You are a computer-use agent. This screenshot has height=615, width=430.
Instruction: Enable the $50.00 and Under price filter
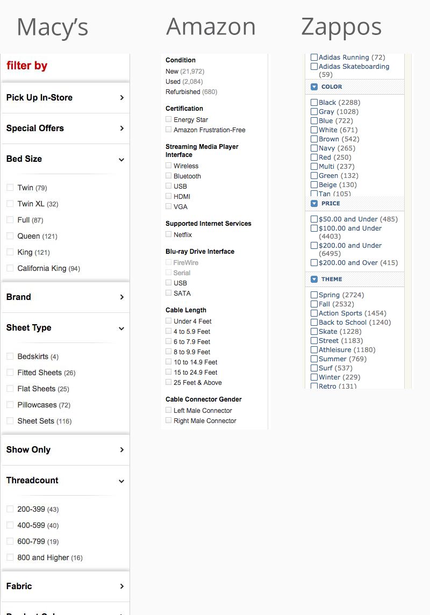coord(314,219)
